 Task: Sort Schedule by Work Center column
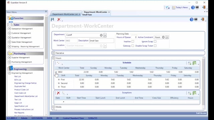tap(64, 68)
